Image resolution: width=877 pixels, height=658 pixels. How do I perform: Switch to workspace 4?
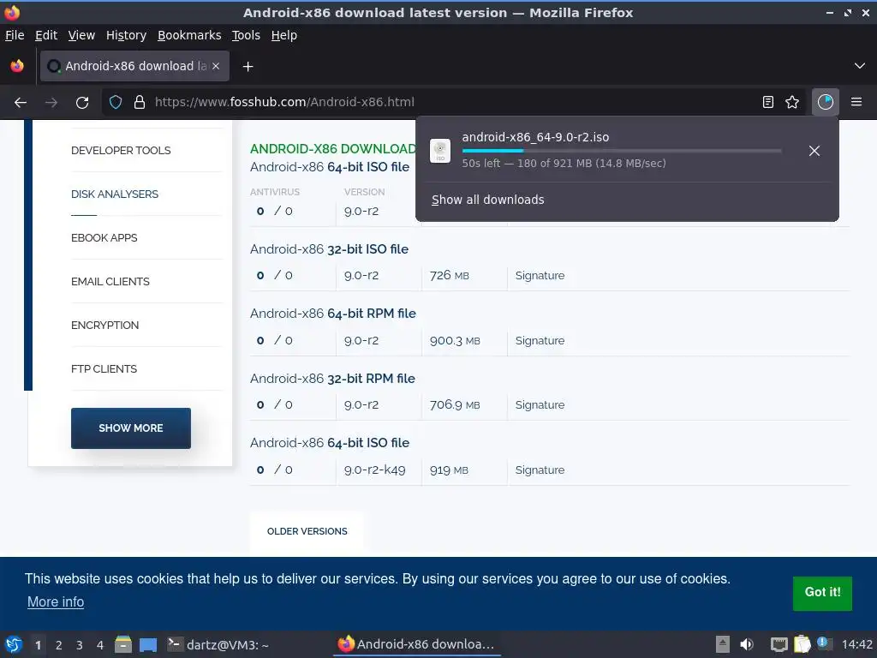100,645
